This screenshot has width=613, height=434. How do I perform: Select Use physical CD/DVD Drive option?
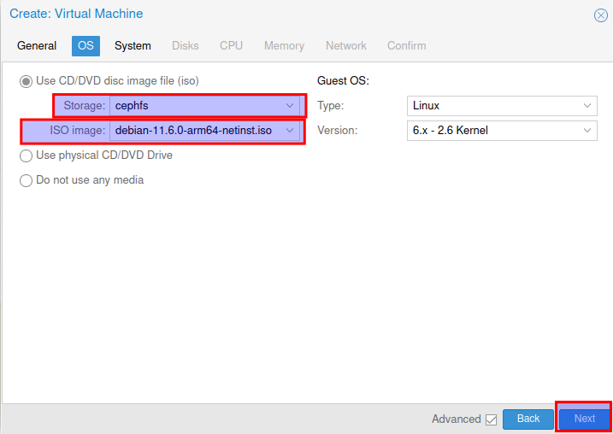coord(27,155)
